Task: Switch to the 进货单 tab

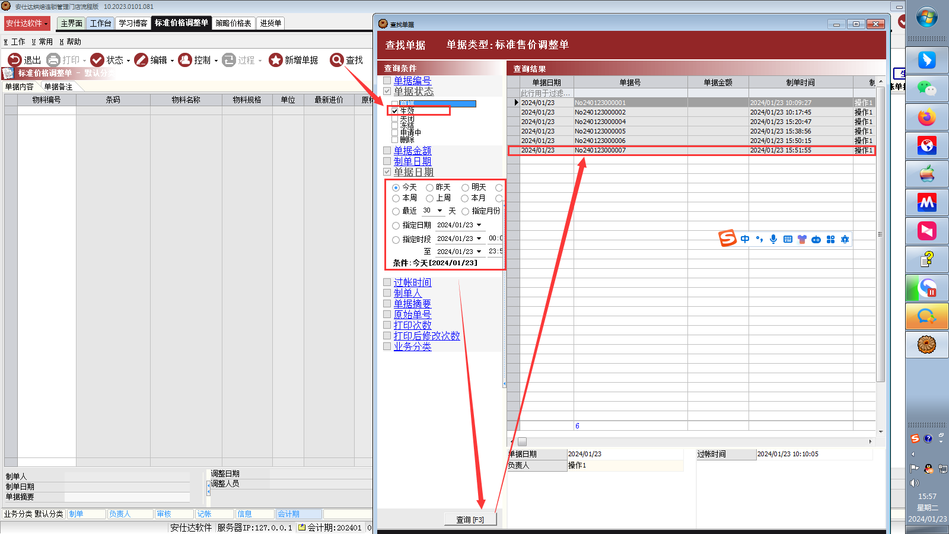Action: tap(270, 23)
